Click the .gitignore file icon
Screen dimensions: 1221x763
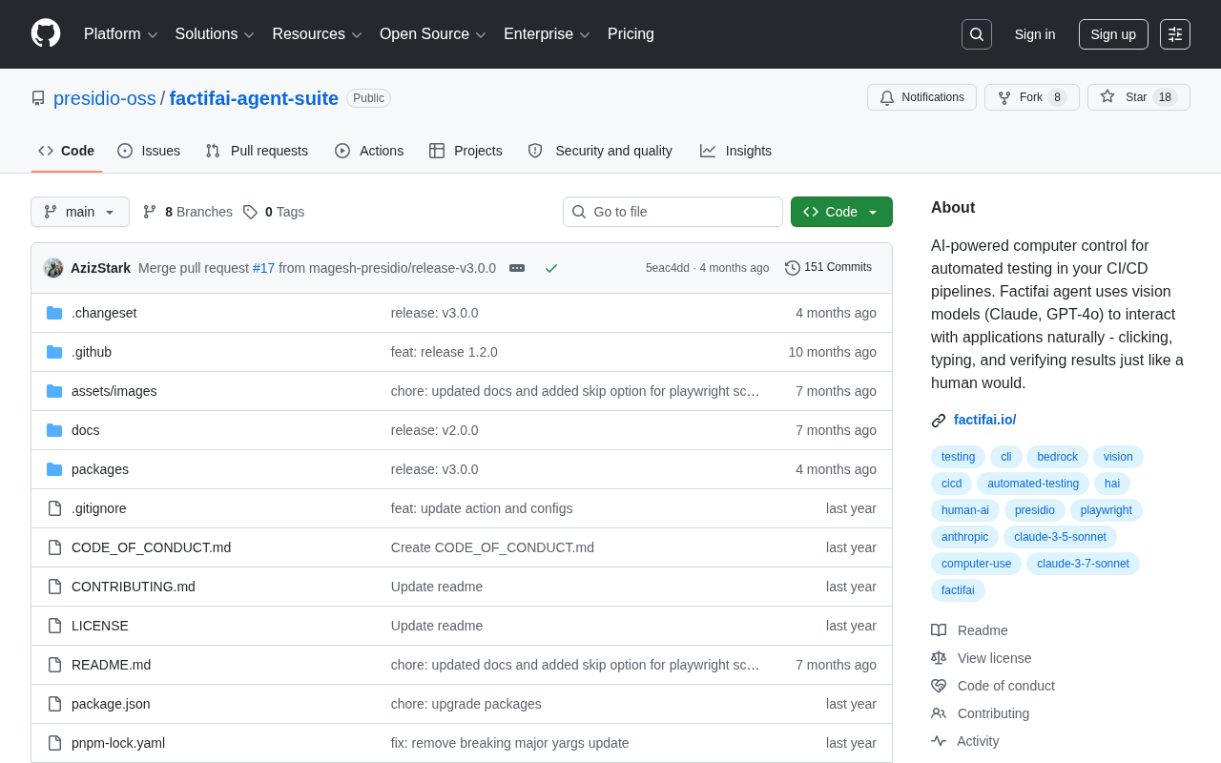pos(54,508)
